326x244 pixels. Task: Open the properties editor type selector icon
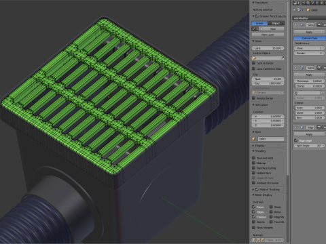[x=296, y=3]
